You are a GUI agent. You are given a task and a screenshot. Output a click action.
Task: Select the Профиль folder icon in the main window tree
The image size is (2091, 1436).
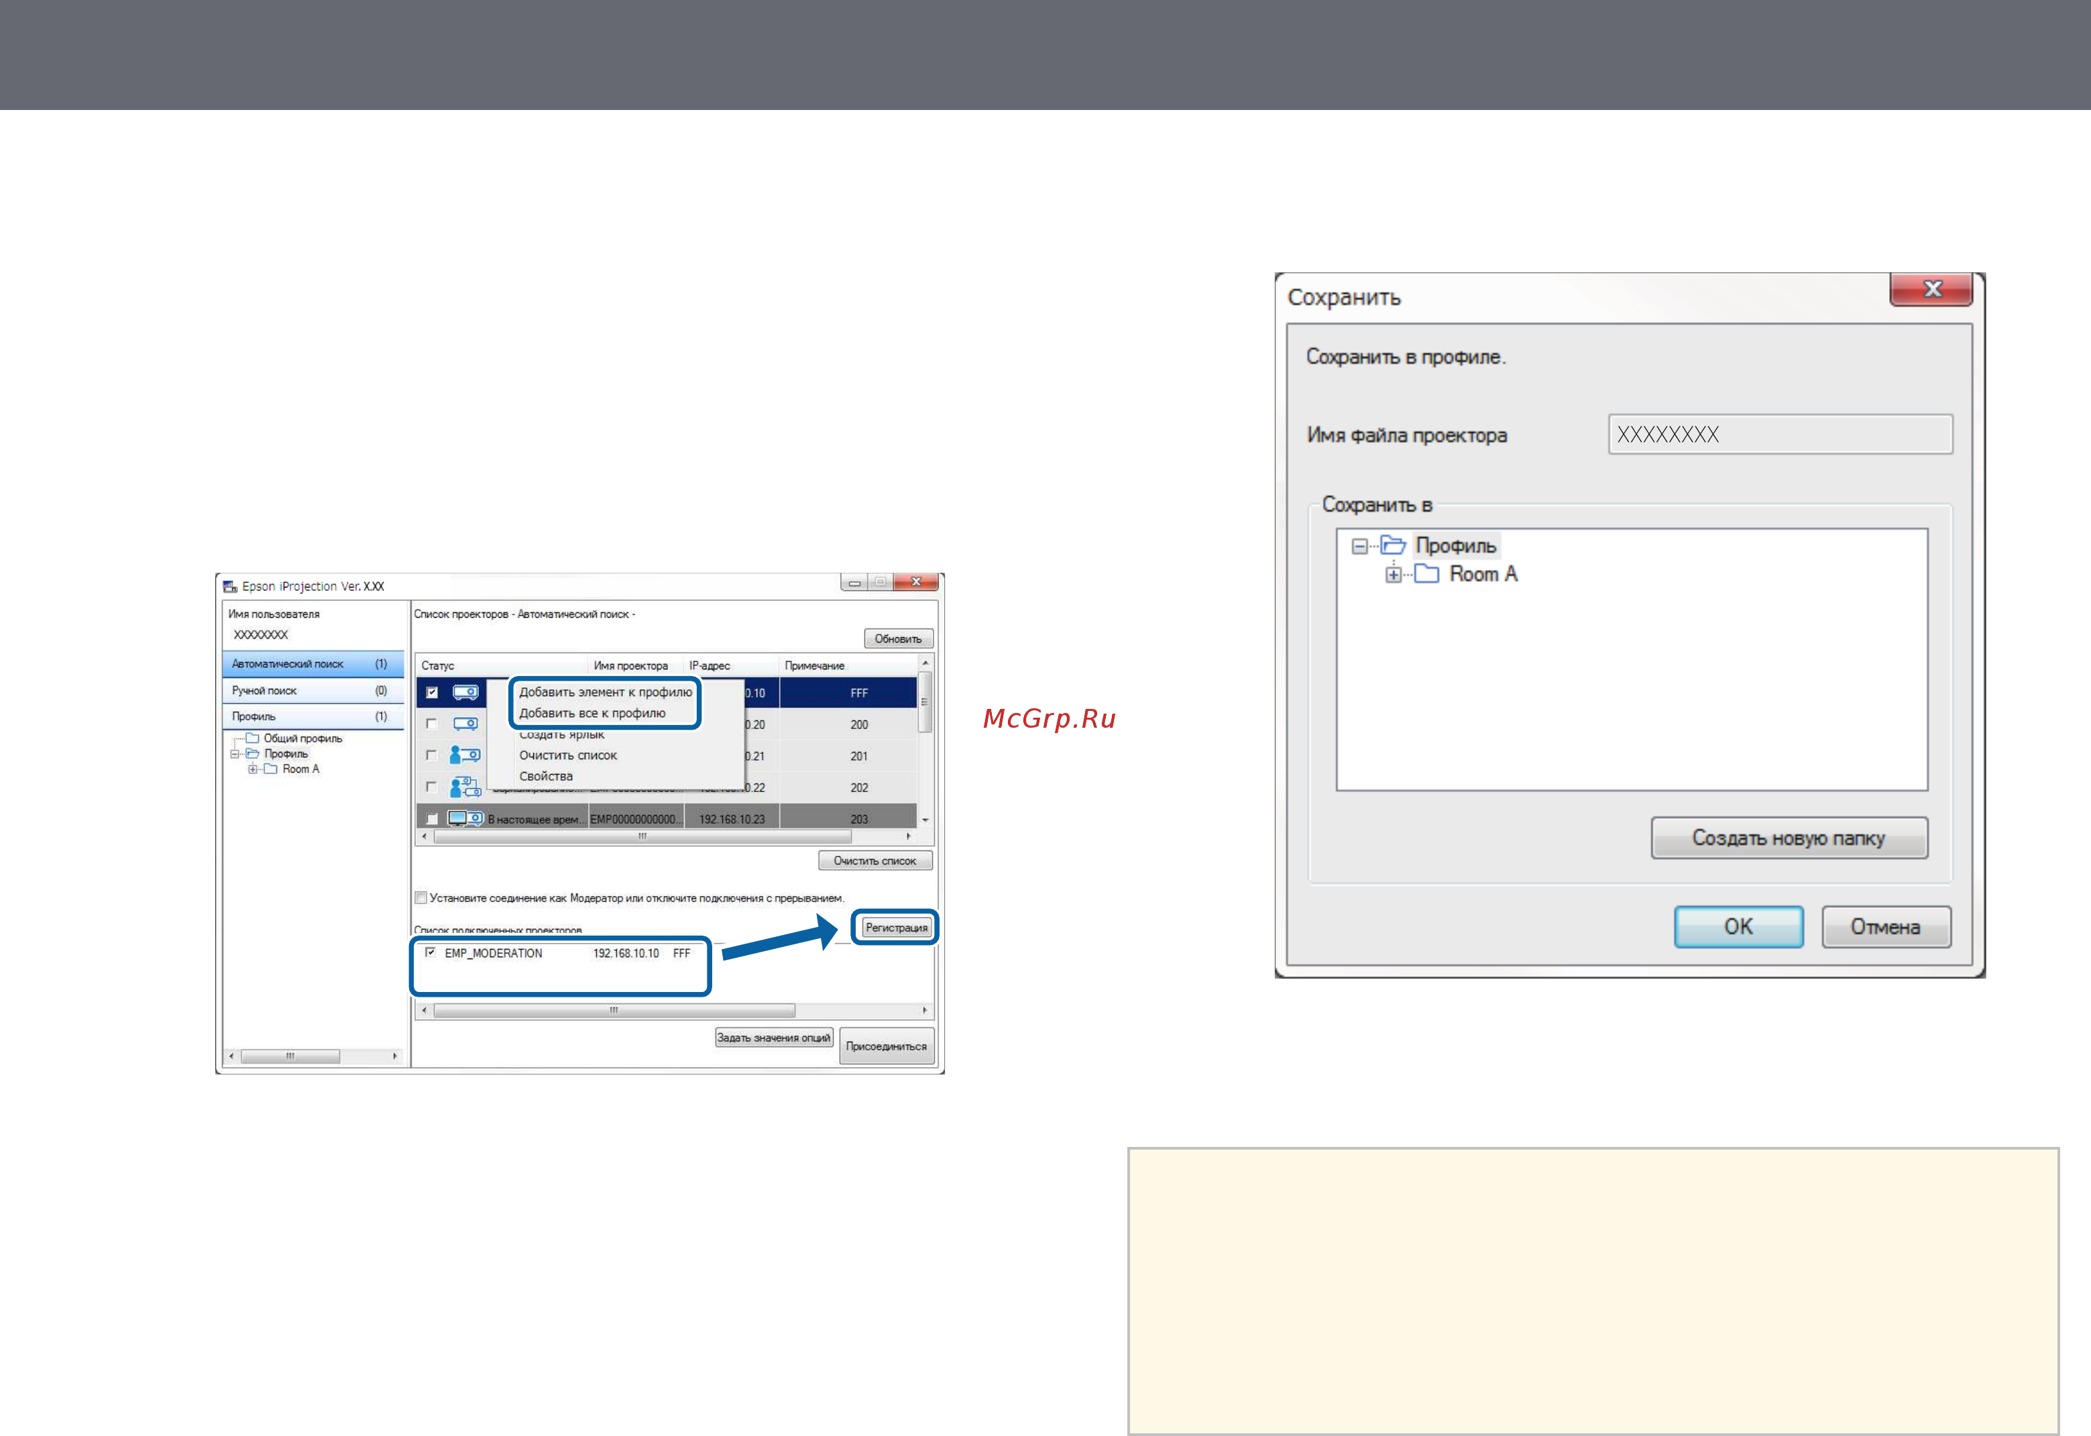pyautogui.click(x=253, y=753)
